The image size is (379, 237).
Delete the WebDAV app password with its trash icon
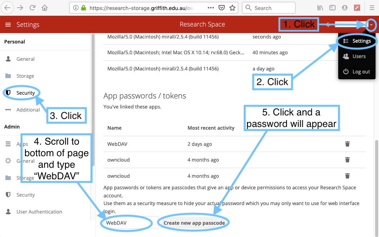pos(347,144)
